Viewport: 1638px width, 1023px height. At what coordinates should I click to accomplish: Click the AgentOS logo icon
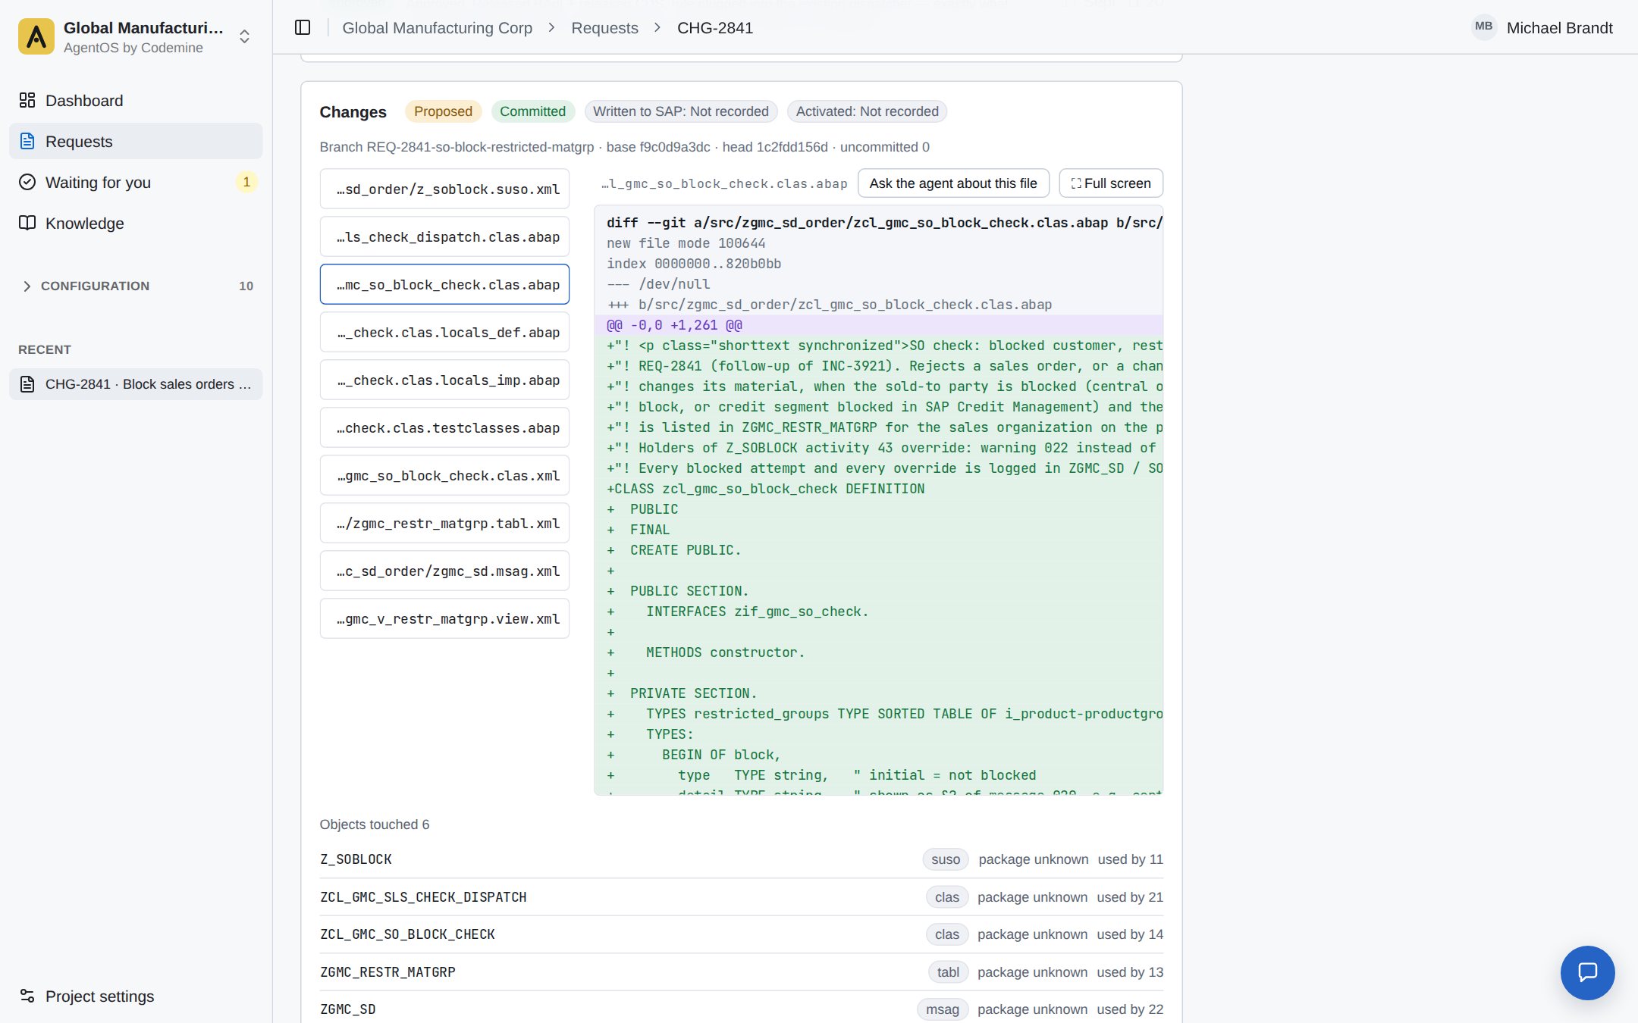tap(36, 36)
